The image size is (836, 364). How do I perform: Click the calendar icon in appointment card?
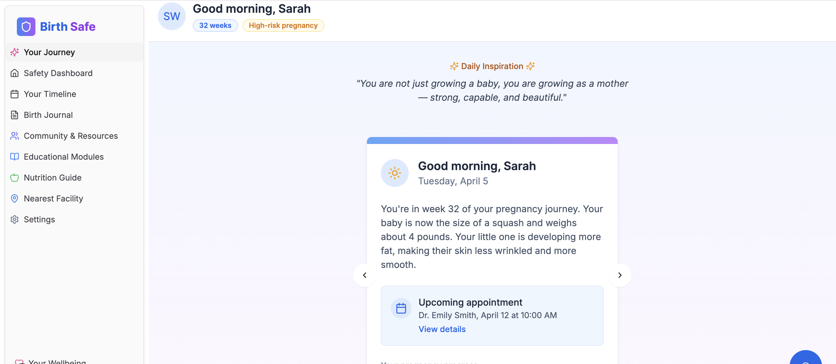pyautogui.click(x=401, y=308)
